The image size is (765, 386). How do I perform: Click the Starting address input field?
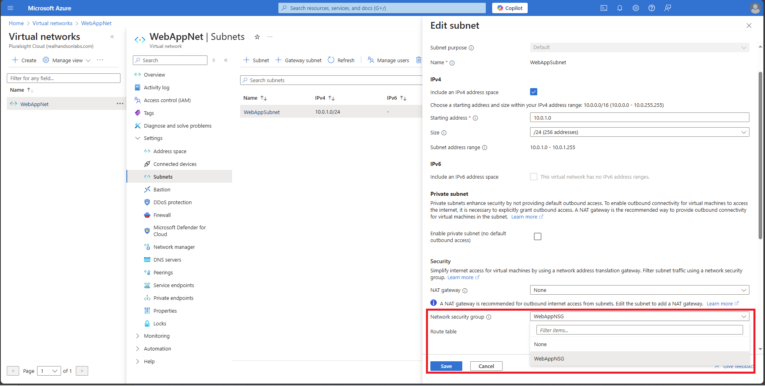(639, 117)
